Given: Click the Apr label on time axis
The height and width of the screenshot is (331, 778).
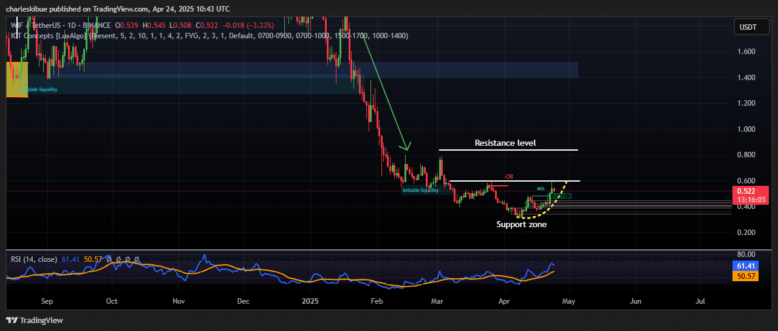Looking at the screenshot, I should pyautogui.click(x=503, y=301).
